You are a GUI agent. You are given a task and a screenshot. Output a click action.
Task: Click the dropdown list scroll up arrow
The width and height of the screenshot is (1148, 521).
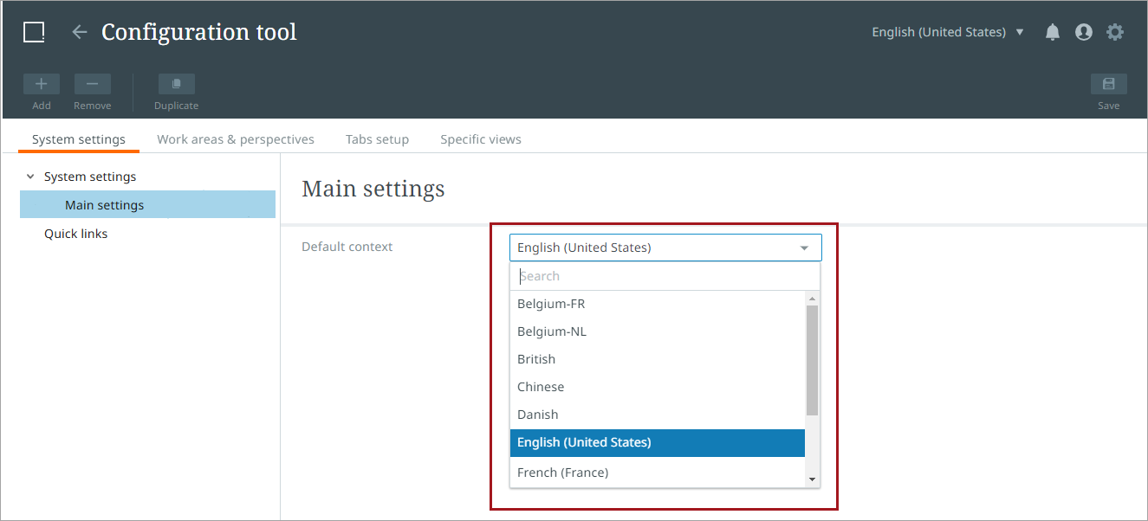click(812, 299)
